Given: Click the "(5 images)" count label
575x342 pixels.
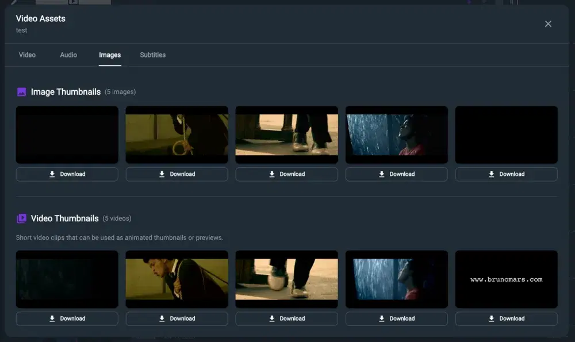Looking at the screenshot, I should point(120,92).
